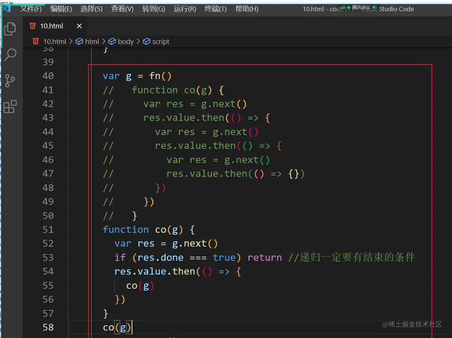The width and height of the screenshot is (452, 338).
Task: Open the 选择(S) menu
Action: (x=91, y=9)
